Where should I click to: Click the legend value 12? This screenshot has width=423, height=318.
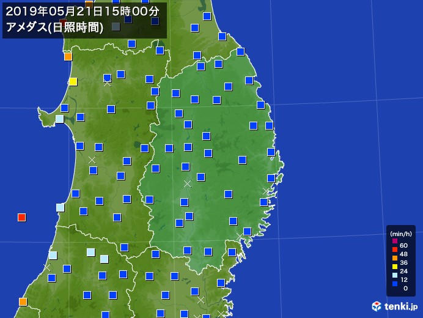pyautogui.click(x=403, y=279)
